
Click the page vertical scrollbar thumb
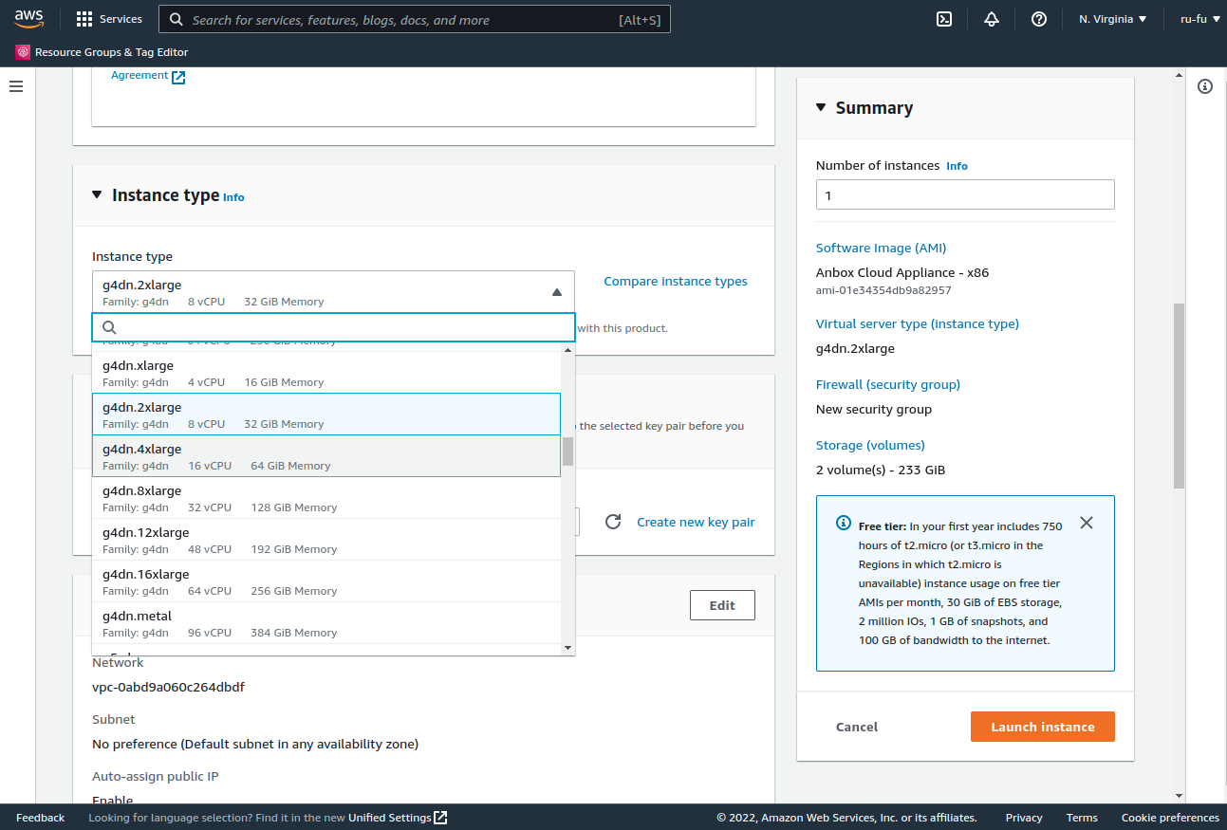click(x=1179, y=396)
